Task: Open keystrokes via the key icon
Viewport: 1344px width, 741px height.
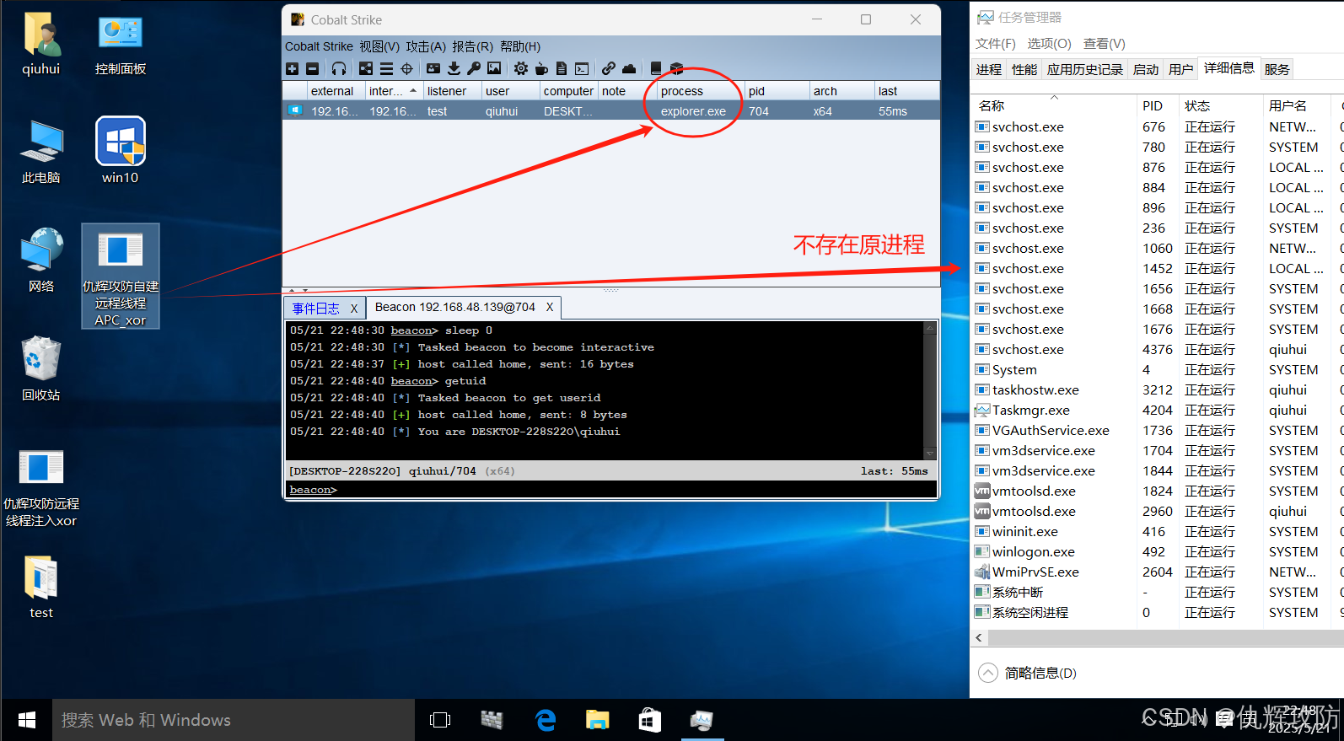Action: tap(474, 69)
